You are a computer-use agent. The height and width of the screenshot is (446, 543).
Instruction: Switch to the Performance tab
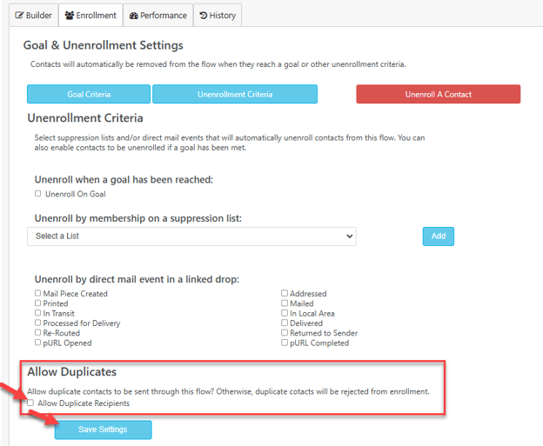pos(158,16)
